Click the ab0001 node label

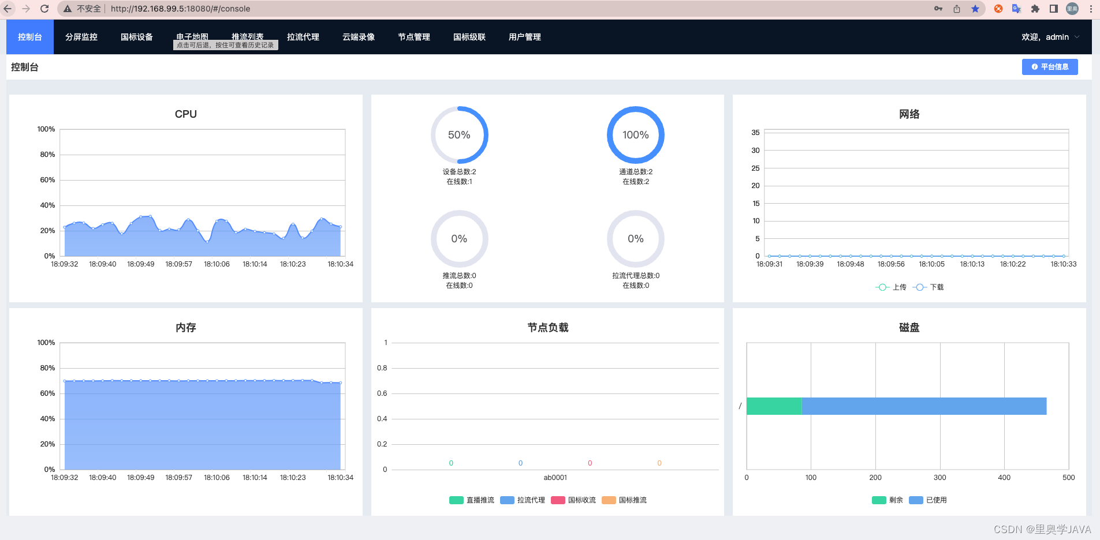(x=555, y=478)
